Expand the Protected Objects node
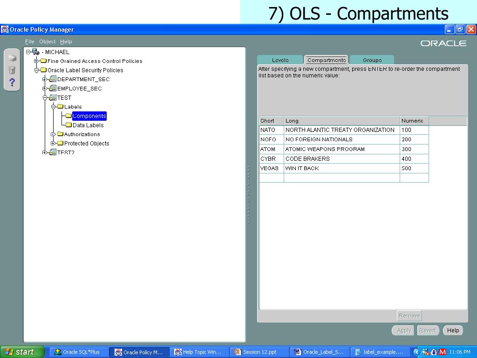Viewport: 477px width, 358px height. 53,144
